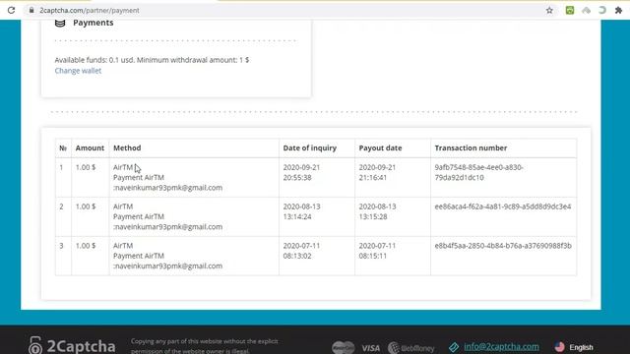Click the gmail address in row 3
630x354 pixels.
[168, 266]
